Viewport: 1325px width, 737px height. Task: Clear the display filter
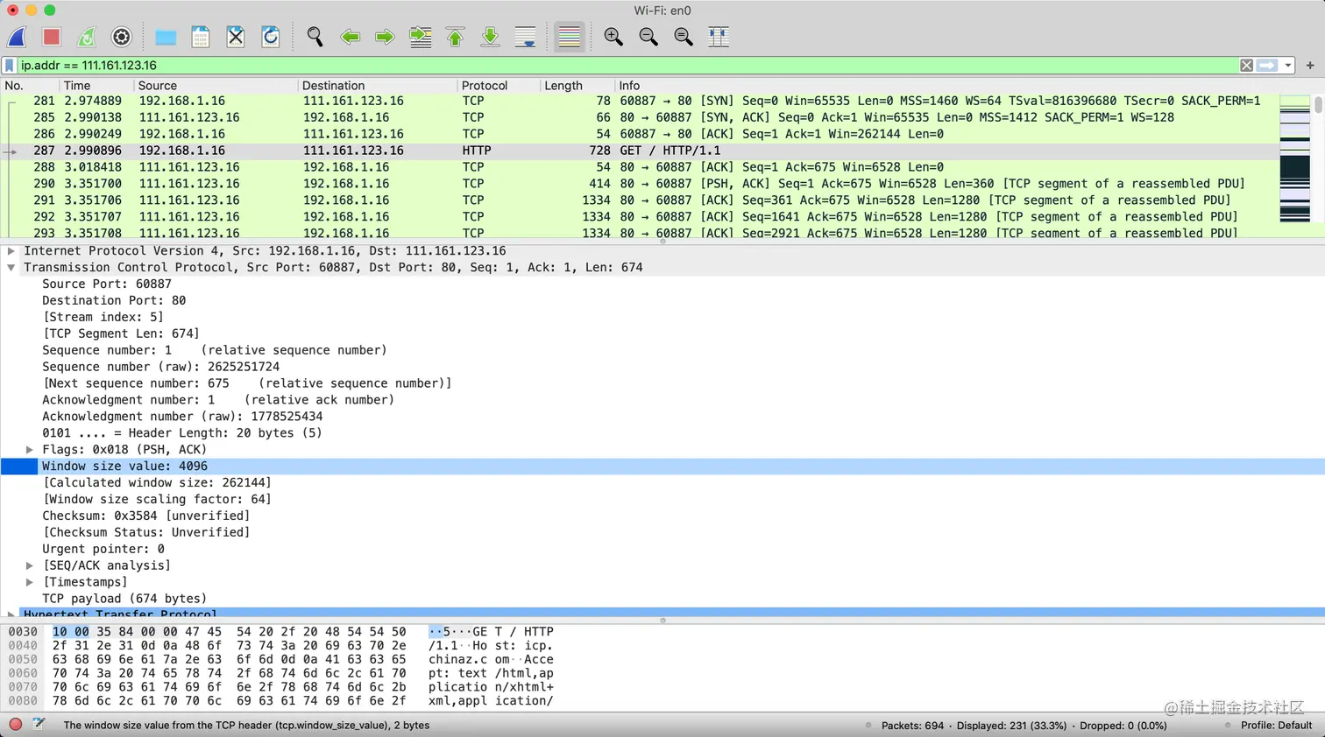click(1246, 66)
